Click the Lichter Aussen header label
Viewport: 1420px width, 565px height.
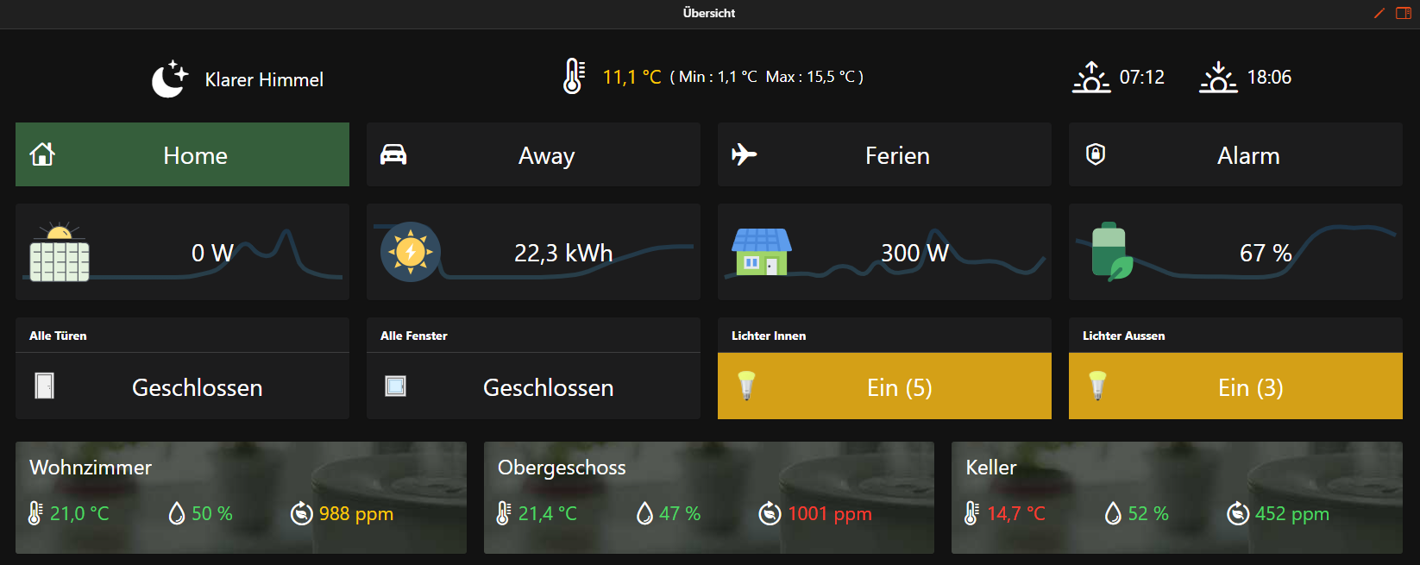[1124, 336]
